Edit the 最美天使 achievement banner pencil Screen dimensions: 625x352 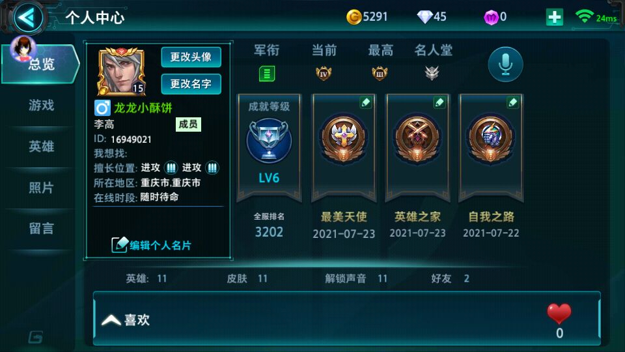(x=365, y=102)
